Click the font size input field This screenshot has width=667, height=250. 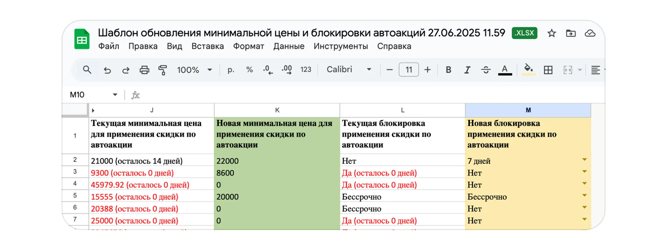click(x=408, y=70)
